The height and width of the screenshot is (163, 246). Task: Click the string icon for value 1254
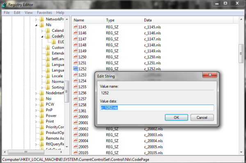[75, 81]
